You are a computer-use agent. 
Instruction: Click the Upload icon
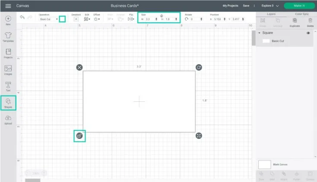point(8,119)
